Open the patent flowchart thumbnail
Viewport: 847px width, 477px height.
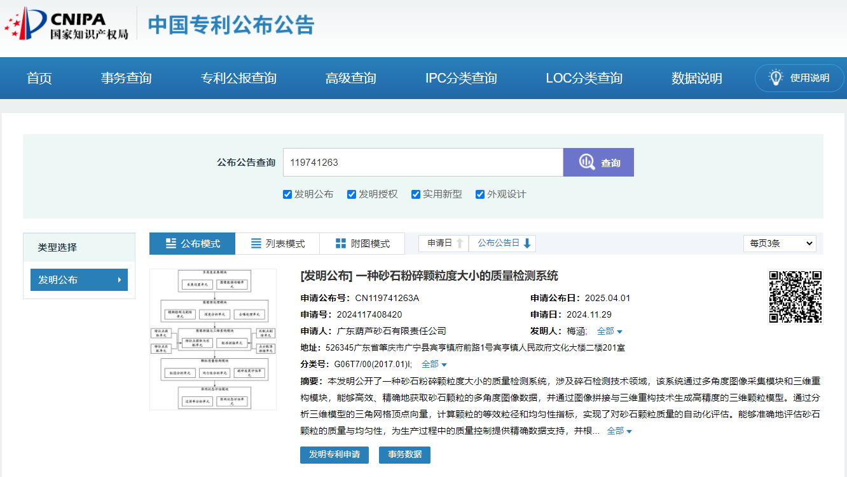213,339
